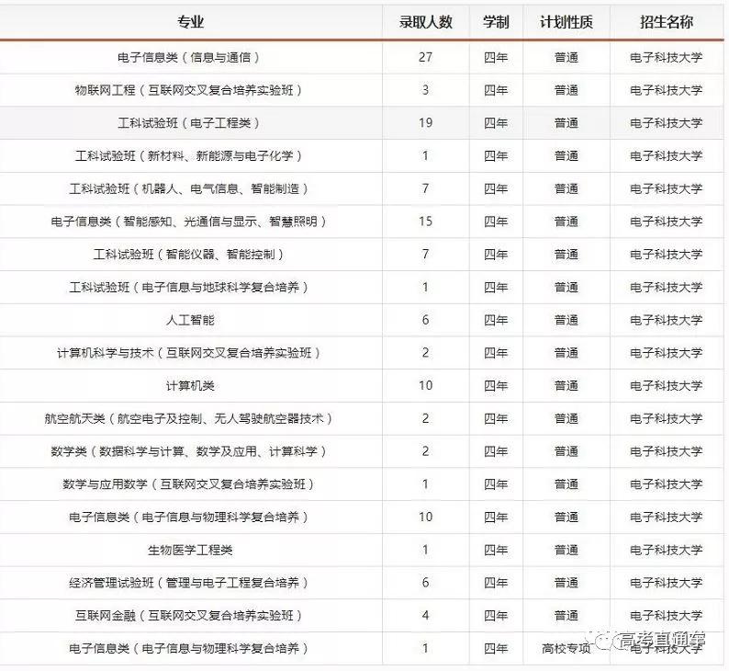Click enrollment 1 in 生物医学工程类 row

coord(425,550)
